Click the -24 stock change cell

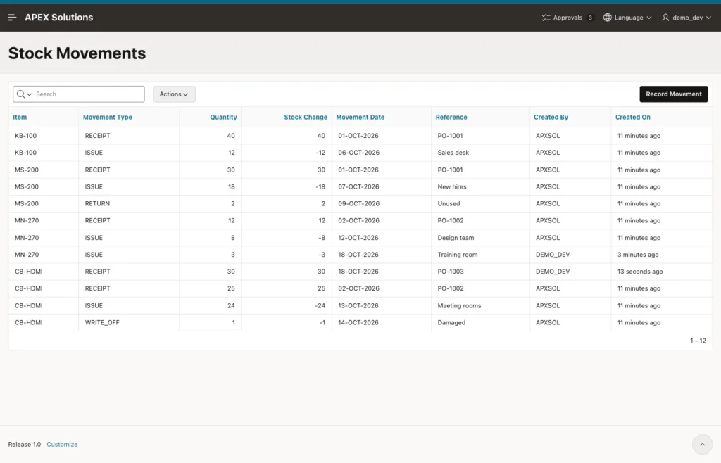click(x=287, y=305)
